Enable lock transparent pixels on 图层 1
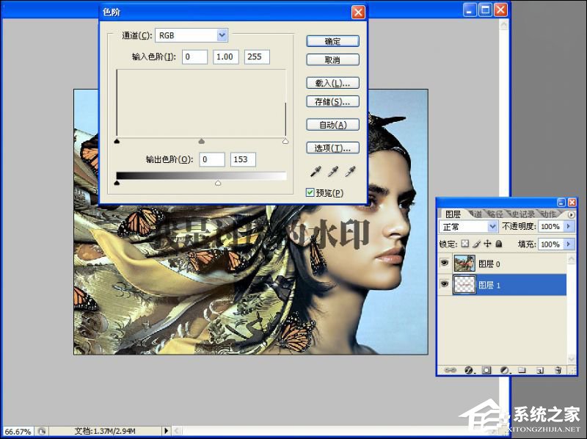Screen dimensions: 587x439 click(464, 244)
